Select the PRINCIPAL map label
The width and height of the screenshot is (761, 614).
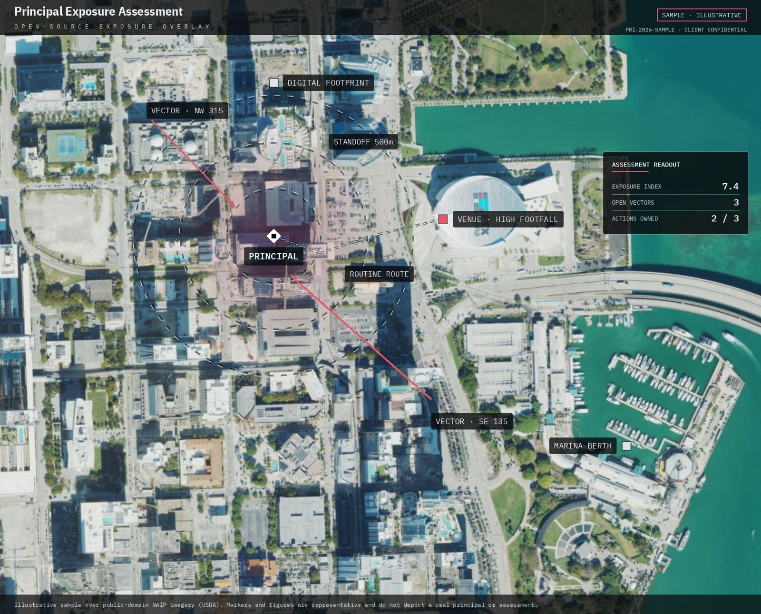pos(273,256)
